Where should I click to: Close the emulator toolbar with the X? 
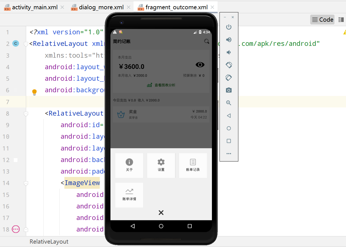pyautogui.click(x=233, y=17)
